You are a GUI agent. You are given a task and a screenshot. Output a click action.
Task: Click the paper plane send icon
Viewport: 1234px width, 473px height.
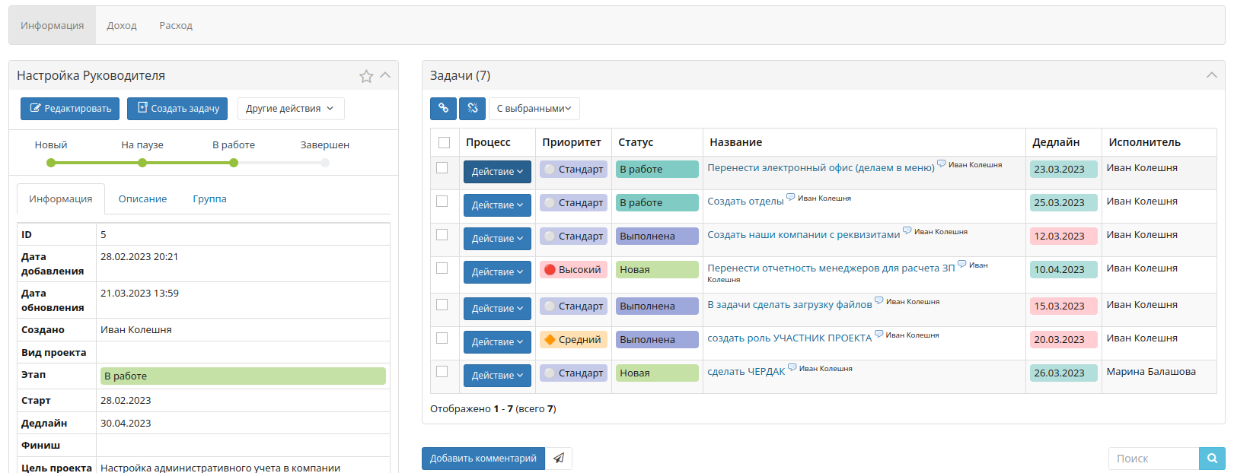tap(559, 459)
